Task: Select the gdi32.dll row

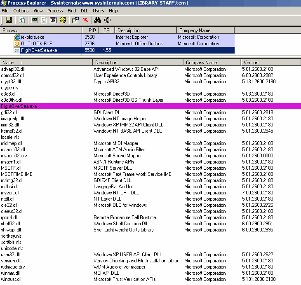Action: click(150, 112)
